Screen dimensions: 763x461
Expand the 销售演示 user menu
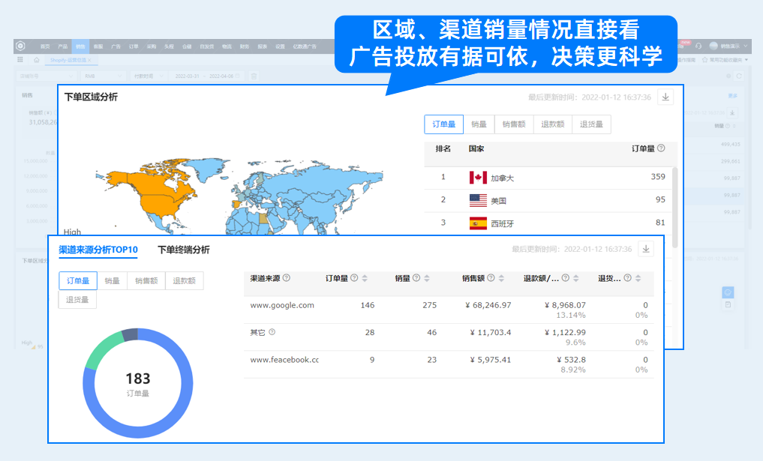point(746,46)
